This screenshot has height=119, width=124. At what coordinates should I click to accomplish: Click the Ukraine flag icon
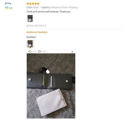(7, 8)
